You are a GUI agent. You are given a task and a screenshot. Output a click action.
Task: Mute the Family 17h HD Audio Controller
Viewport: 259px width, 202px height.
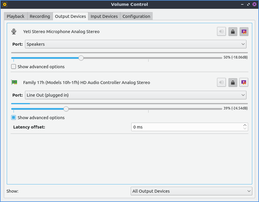coord(221,83)
